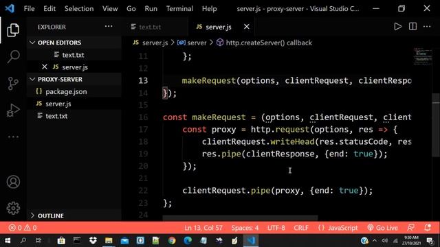The image size is (440, 247).
Task: Switch to the text.txt editor tab
Action: (154, 27)
